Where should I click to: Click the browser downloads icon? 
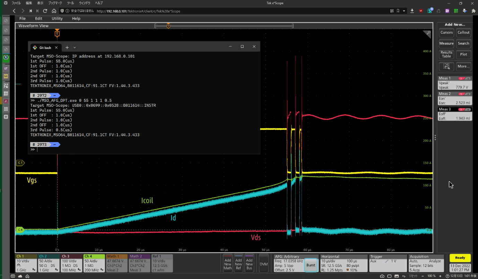point(412,11)
